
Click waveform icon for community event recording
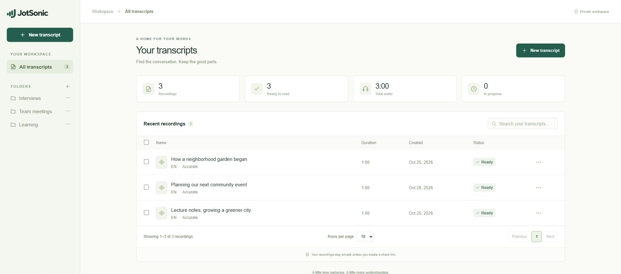pos(162,188)
